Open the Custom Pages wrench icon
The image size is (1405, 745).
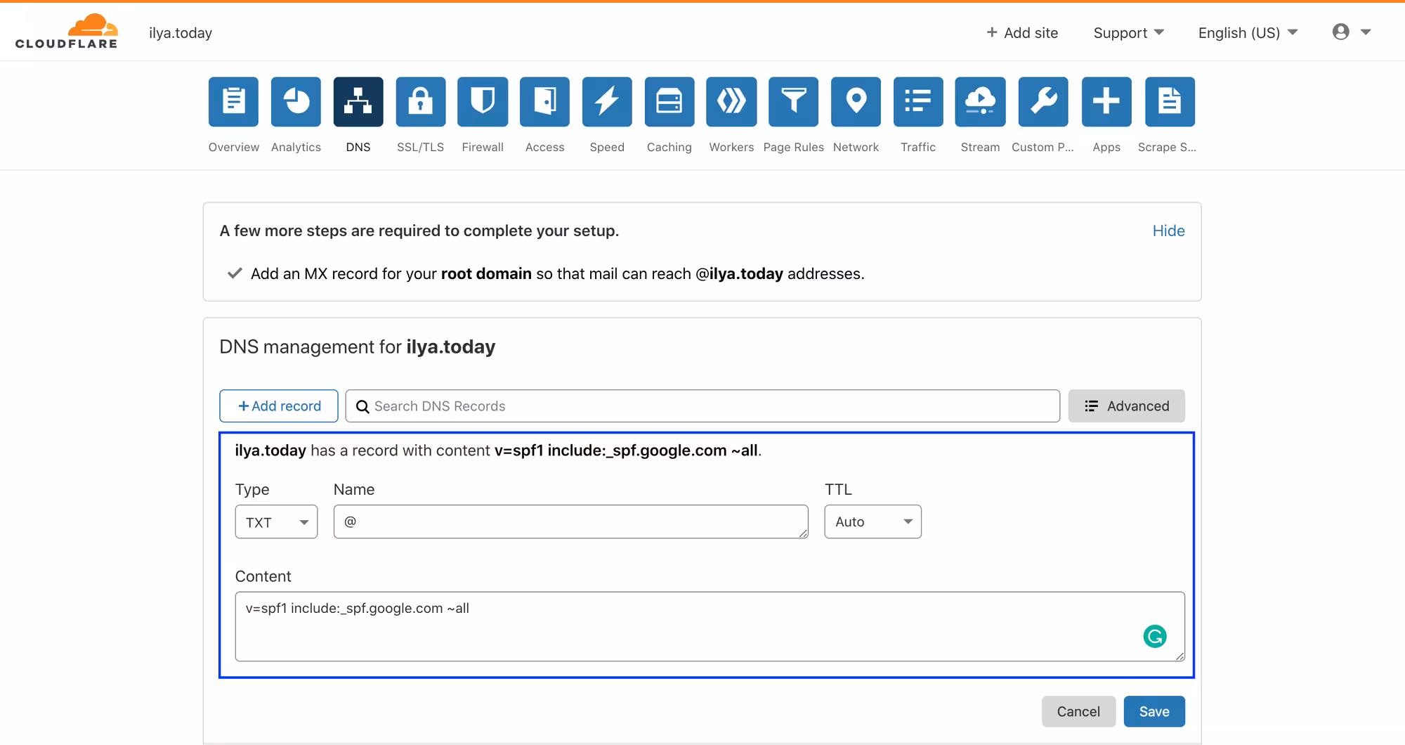(x=1043, y=102)
